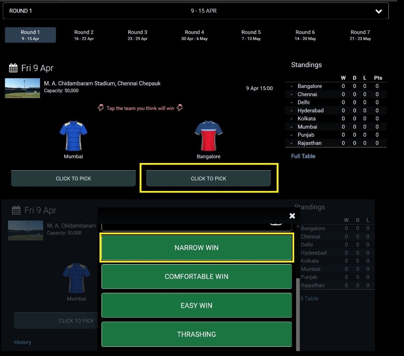The image size is (404, 356).
Task: Open the History link
Action: pyautogui.click(x=23, y=342)
